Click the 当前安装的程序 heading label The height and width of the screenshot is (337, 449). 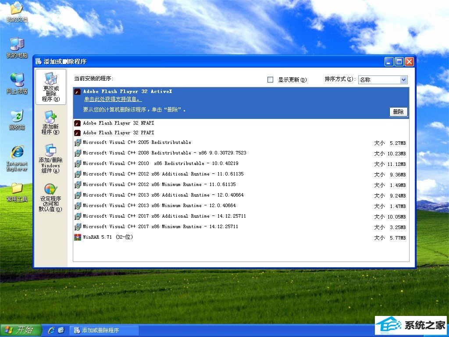point(94,79)
